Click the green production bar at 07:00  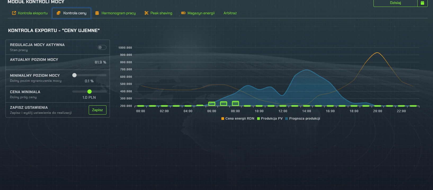point(224,103)
